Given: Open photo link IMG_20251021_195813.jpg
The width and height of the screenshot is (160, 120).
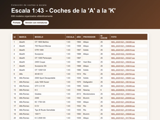Looking at the screenshot, I should pos(123,94).
